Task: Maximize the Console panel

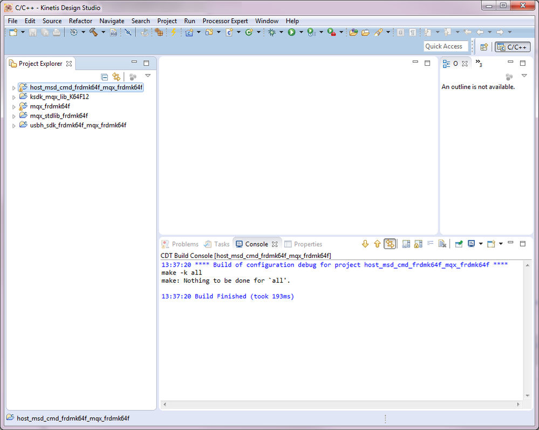Action: pyautogui.click(x=523, y=244)
